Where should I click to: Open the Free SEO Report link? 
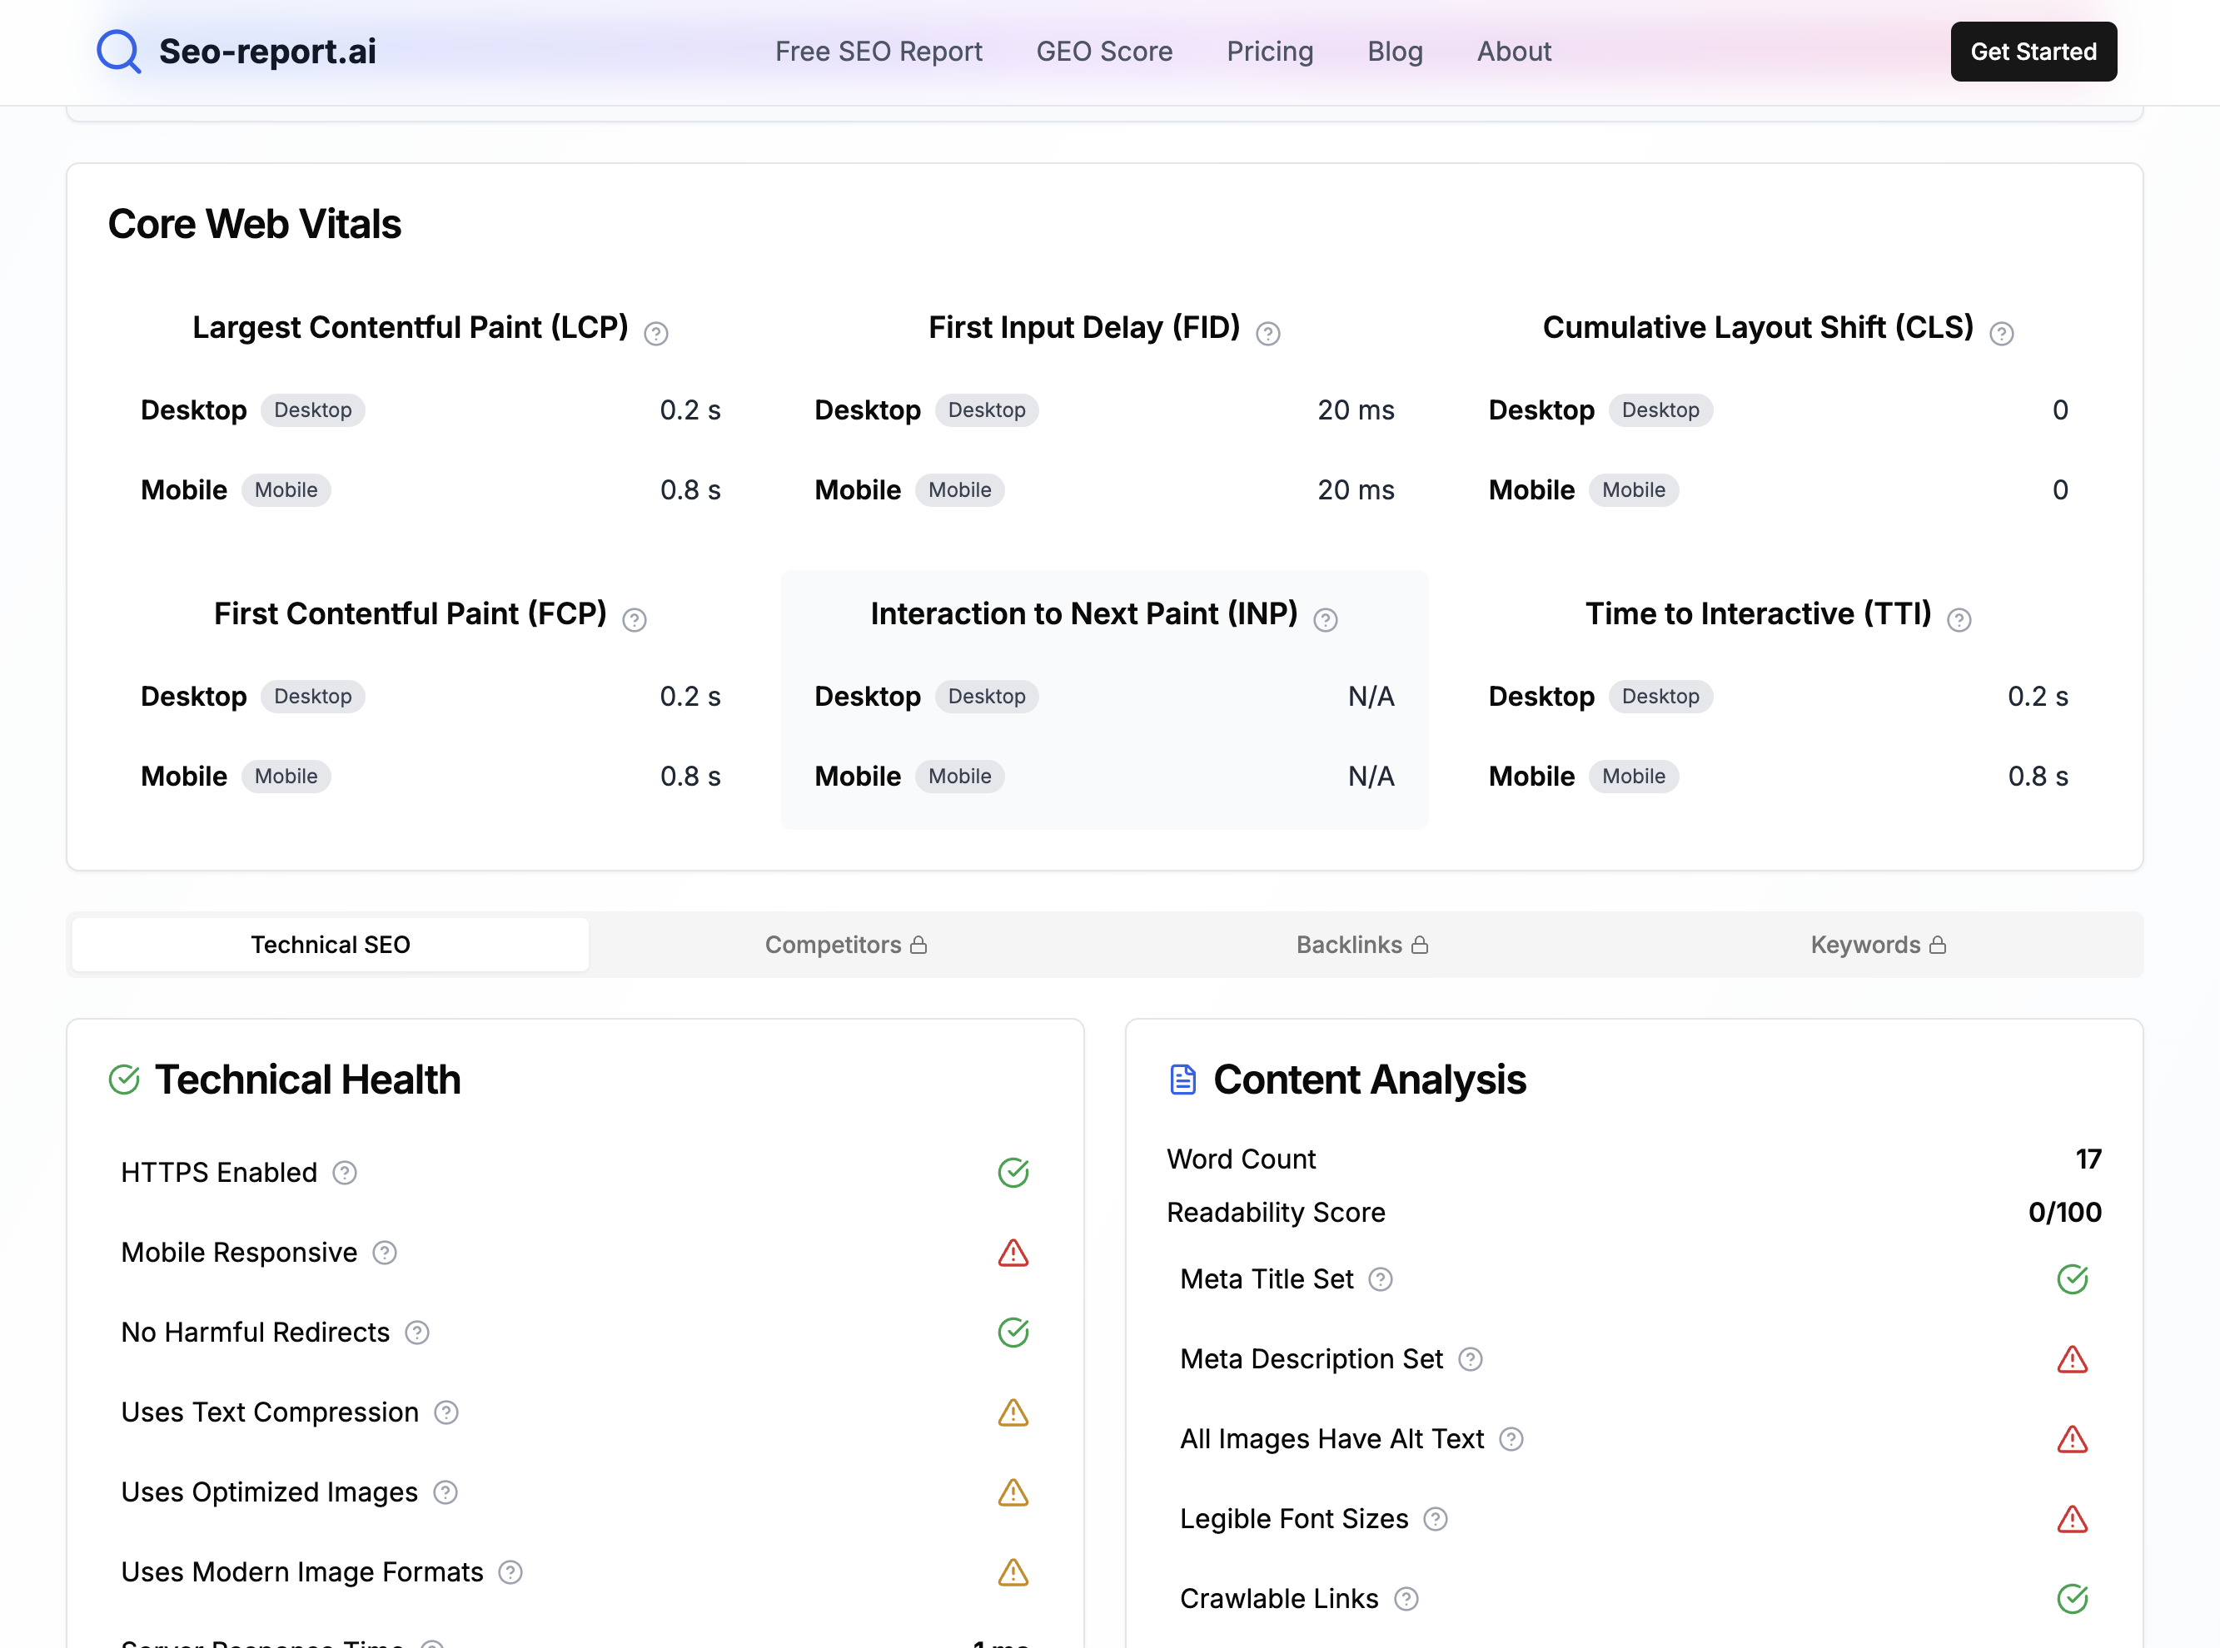click(x=878, y=51)
